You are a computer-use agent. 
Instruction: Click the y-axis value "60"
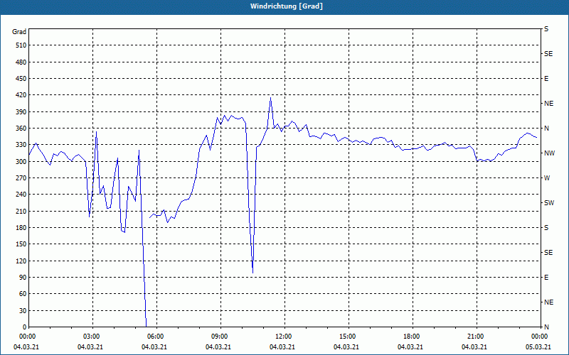(23, 294)
